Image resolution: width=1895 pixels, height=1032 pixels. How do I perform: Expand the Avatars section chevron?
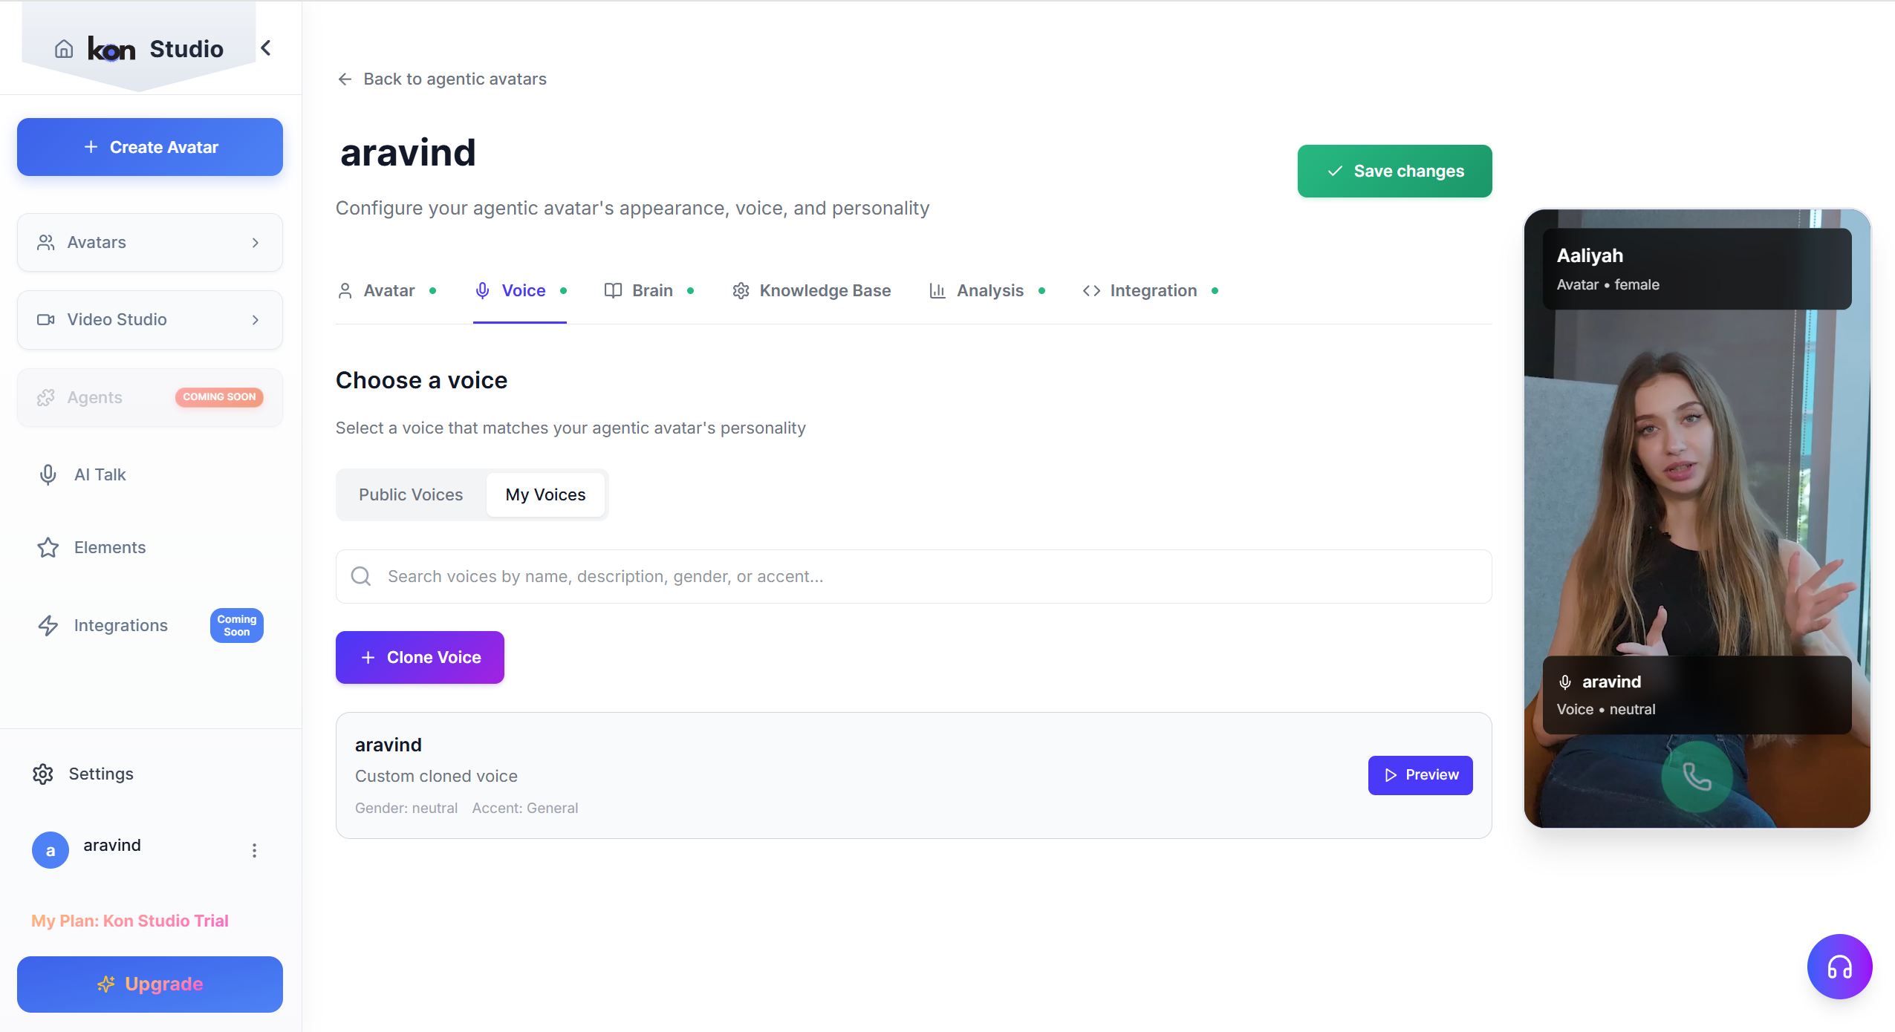256,242
